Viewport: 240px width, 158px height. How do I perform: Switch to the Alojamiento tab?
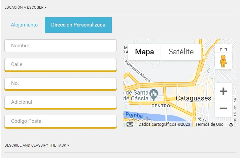click(x=24, y=25)
